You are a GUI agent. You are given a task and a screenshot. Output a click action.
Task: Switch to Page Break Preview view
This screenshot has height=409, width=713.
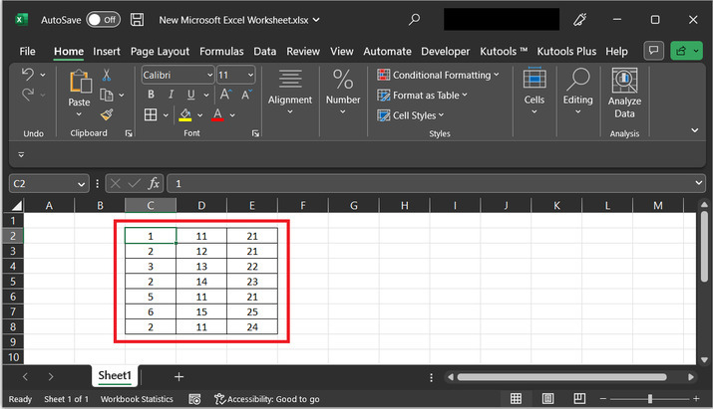coord(581,398)
